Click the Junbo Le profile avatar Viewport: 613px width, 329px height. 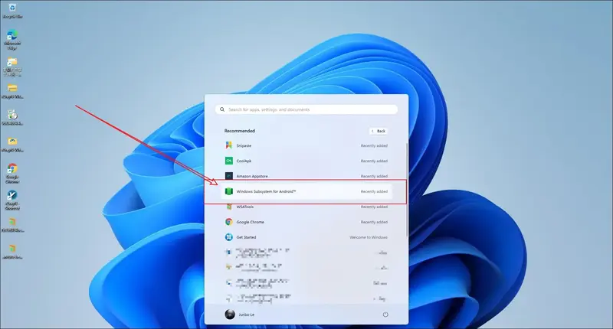point(228,314)
